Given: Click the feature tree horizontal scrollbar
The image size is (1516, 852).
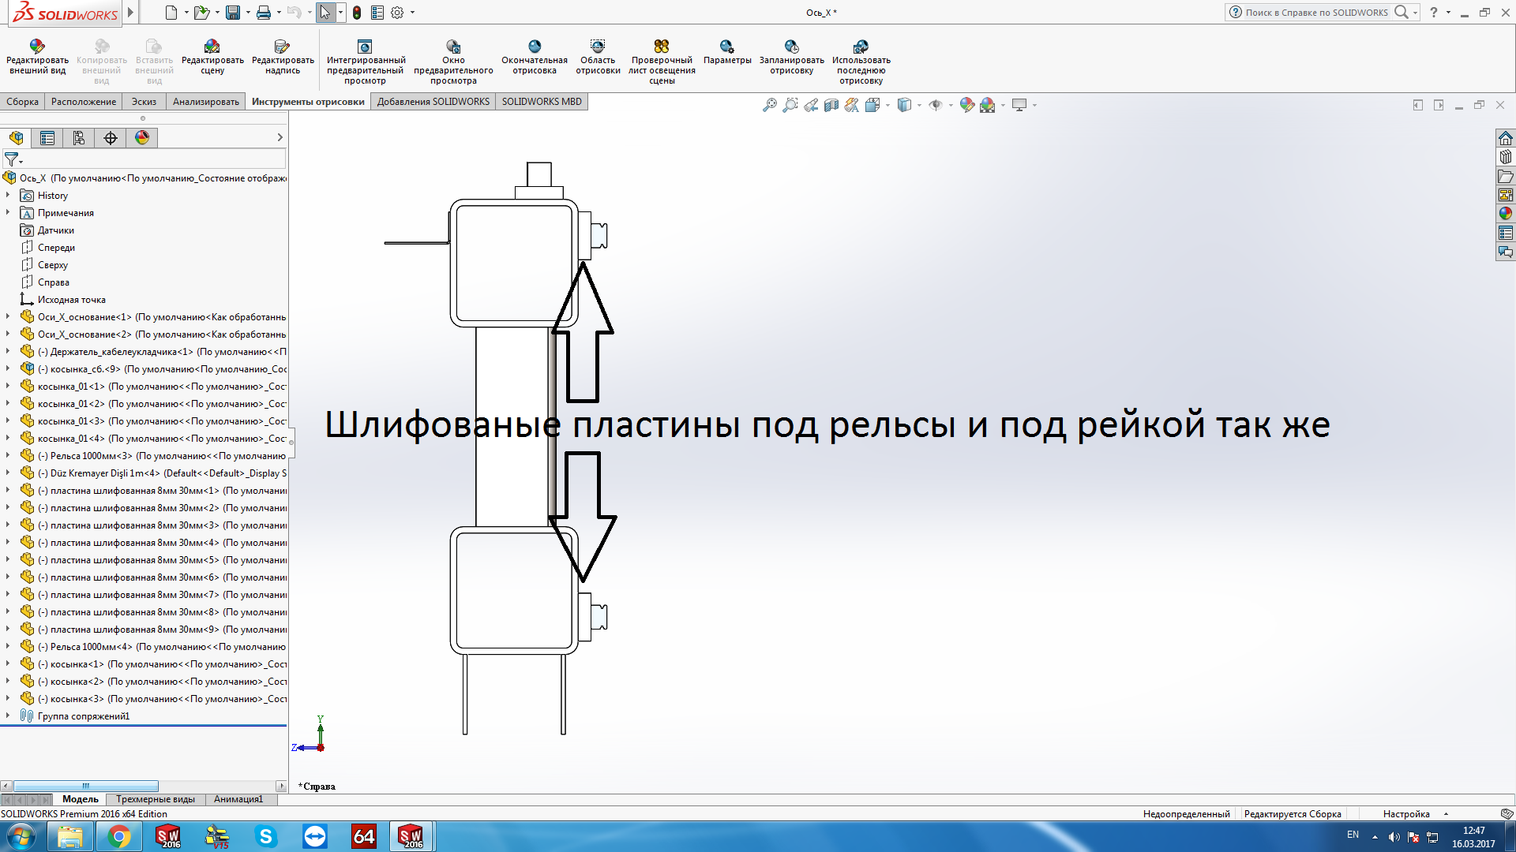Looking at the screenshot, I should point(85,787).
